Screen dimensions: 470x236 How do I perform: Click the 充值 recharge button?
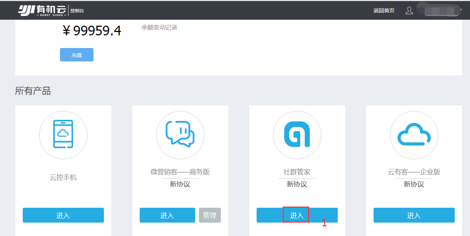pos(77,55)
